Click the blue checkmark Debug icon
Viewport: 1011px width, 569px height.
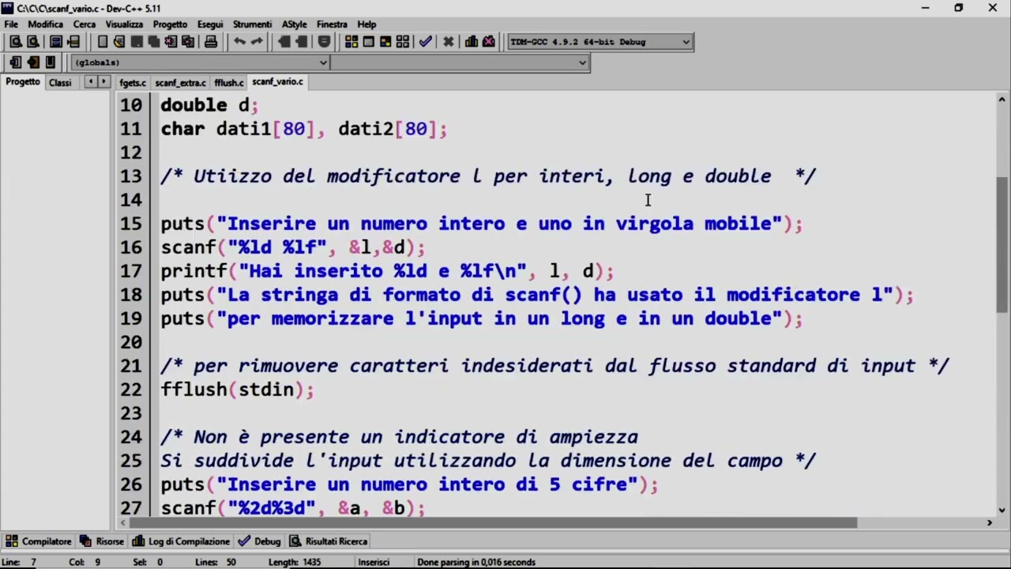(426, 42)
